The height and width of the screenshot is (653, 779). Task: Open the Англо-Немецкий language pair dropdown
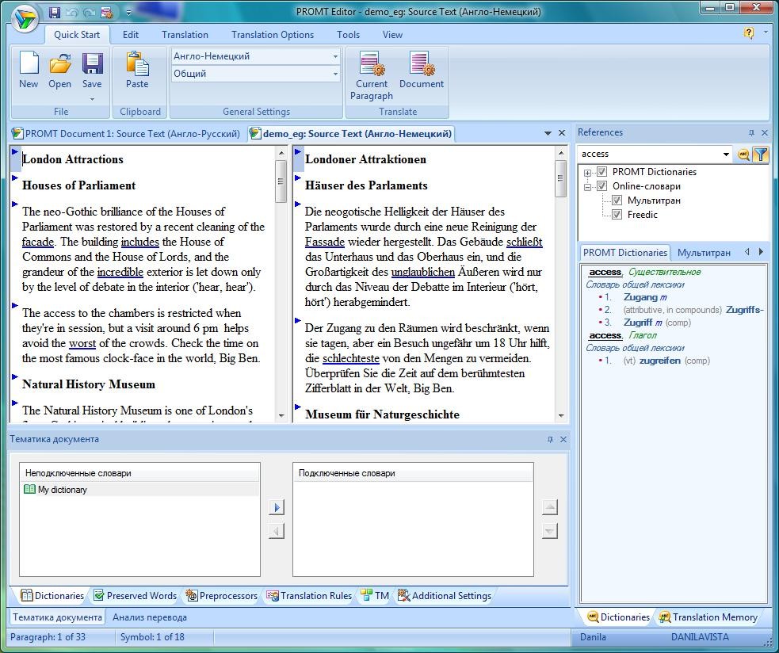[335, 56]
